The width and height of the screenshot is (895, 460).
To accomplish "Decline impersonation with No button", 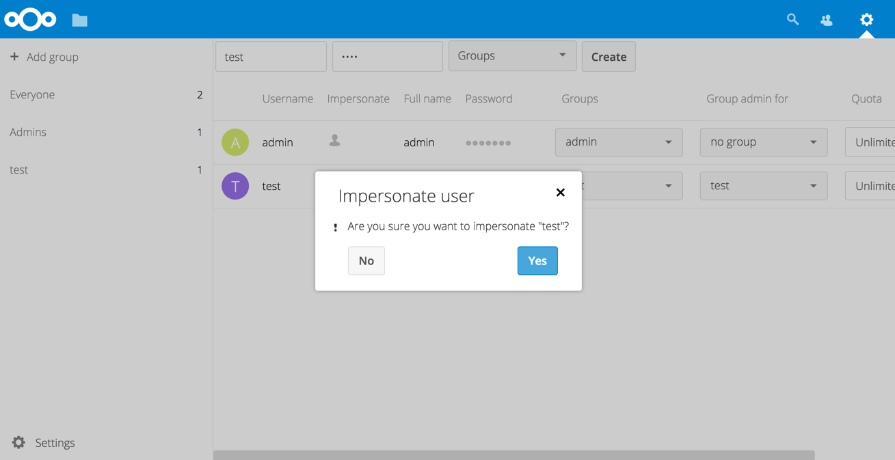I will pos(366,260).
